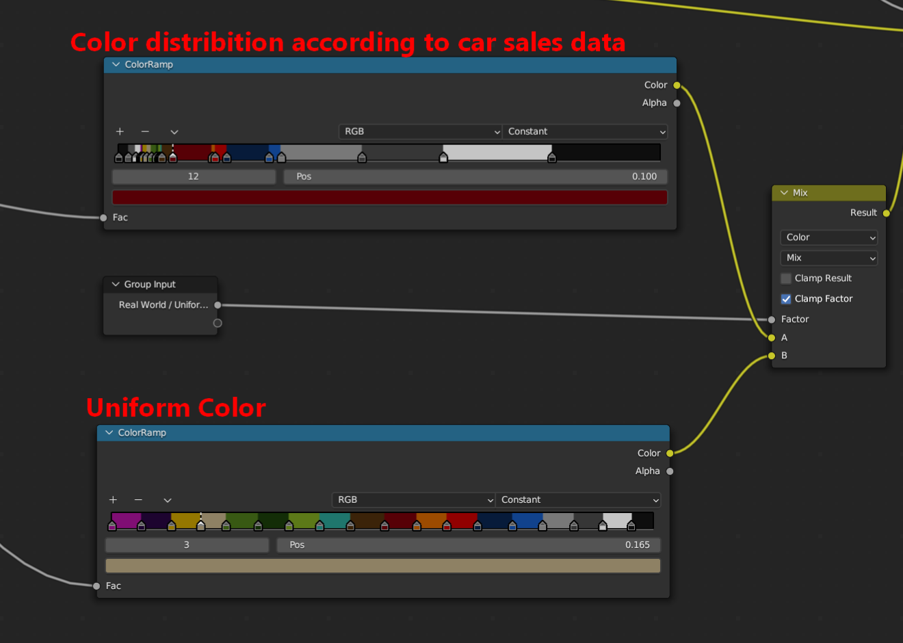Collapse the Group Input node
Screen dimensions: 903x643
114,284
